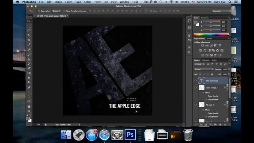Screen dimensions: 254x143
Task: Open the Normal blend mode dropdown
Action: point(204,69)
